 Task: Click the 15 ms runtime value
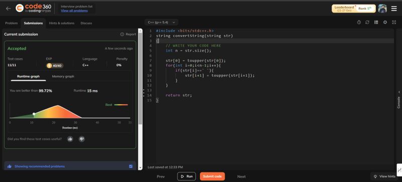coord(92,91)
